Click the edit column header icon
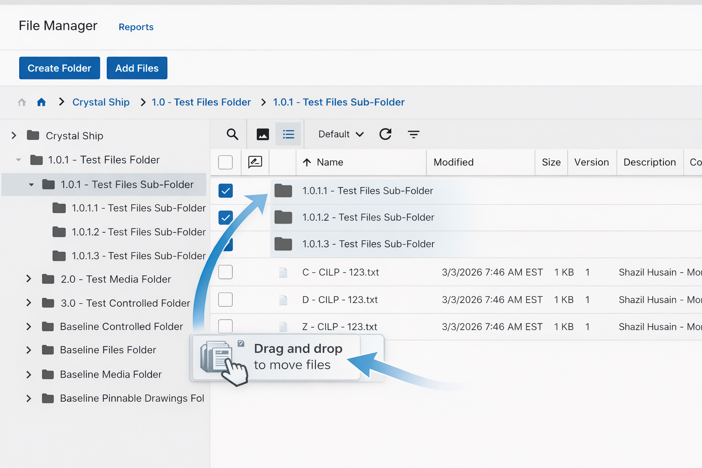Screen dimensions: 702x468 [255, 162]
